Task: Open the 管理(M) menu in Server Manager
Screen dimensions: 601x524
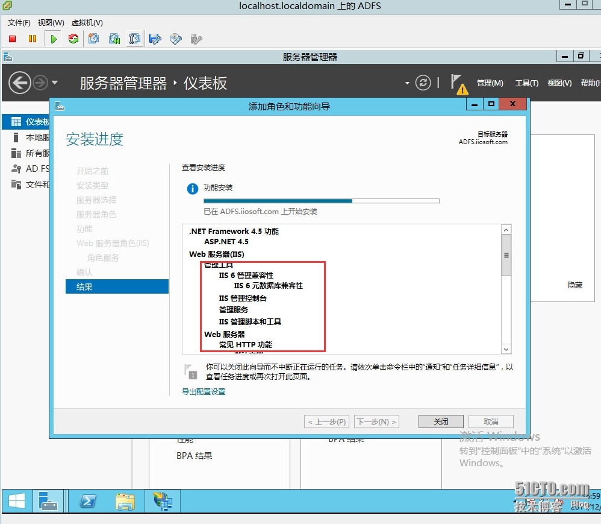Action: (x=490, y=83)
